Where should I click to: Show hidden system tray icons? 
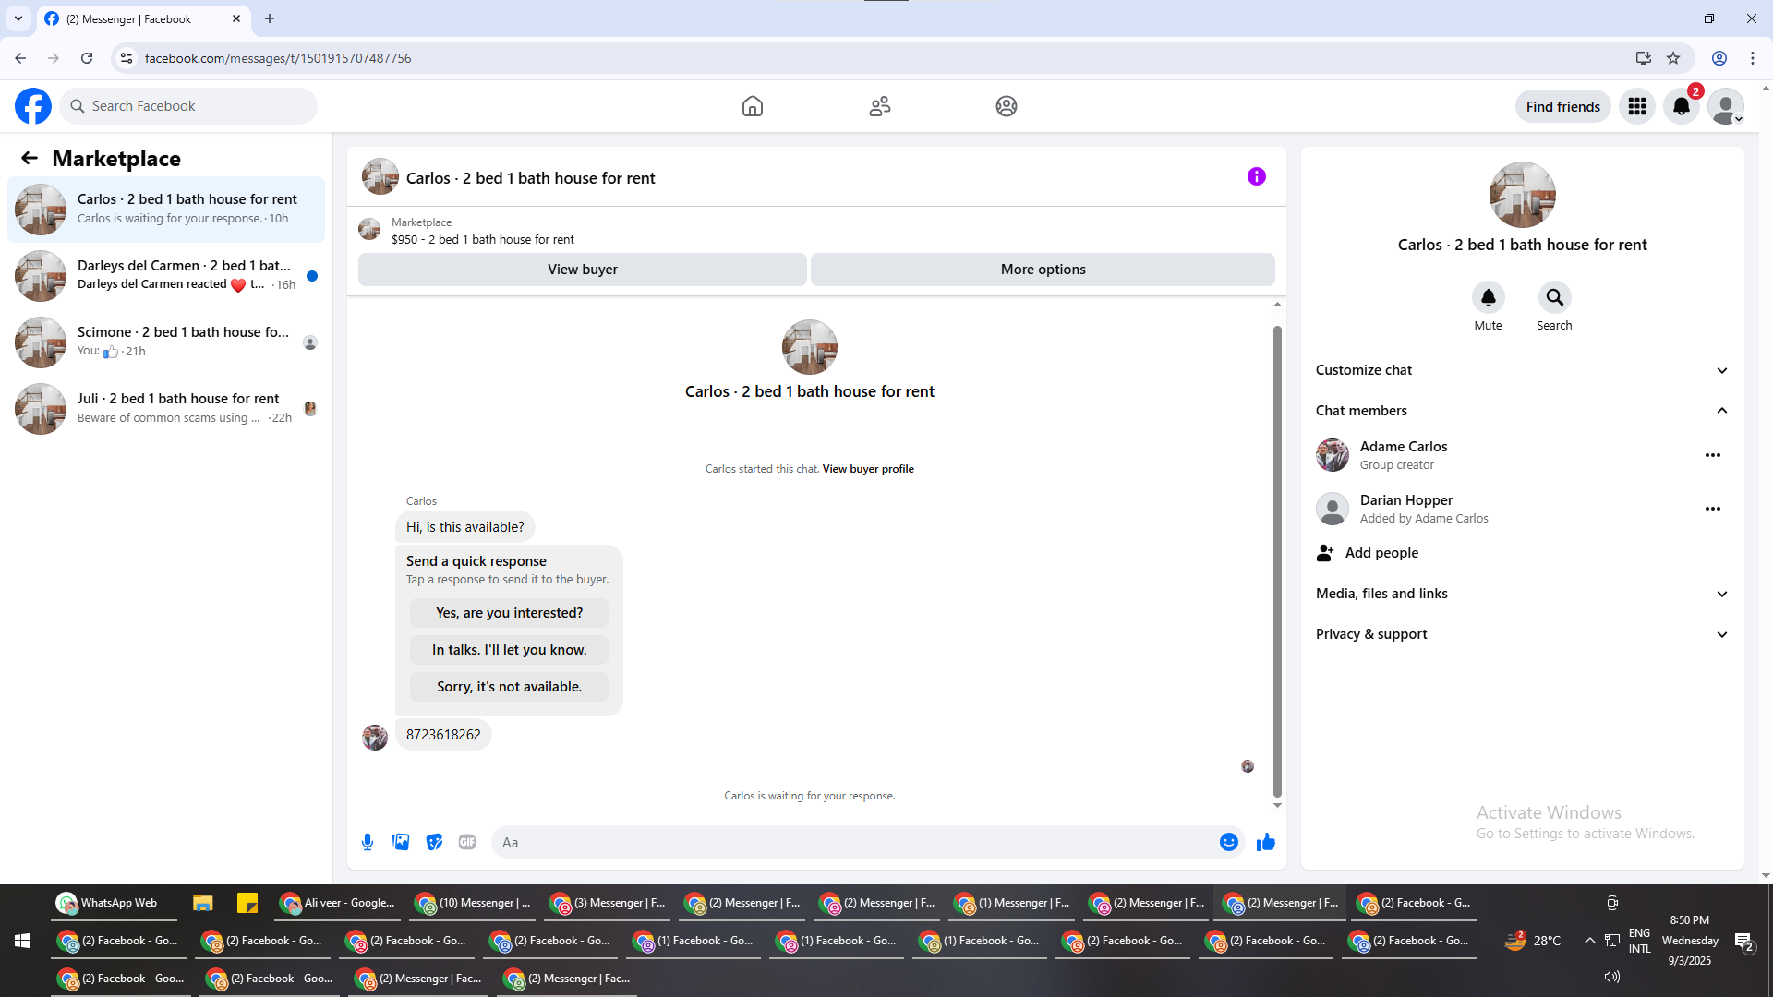point(1589,941)
